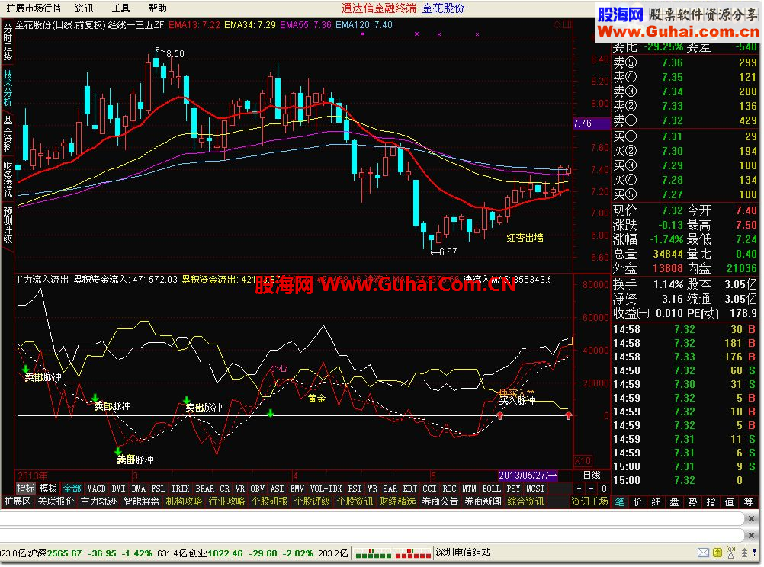Click the double up-arrow status bar icon
The image size is (764, 567).
pos(744,553)
